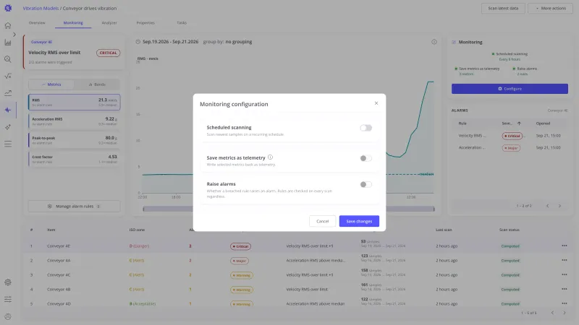Image resolution: width=579 pixels, height=325 pixels.
Task: Click the Configure monitoring button
Action: point(510,89)
